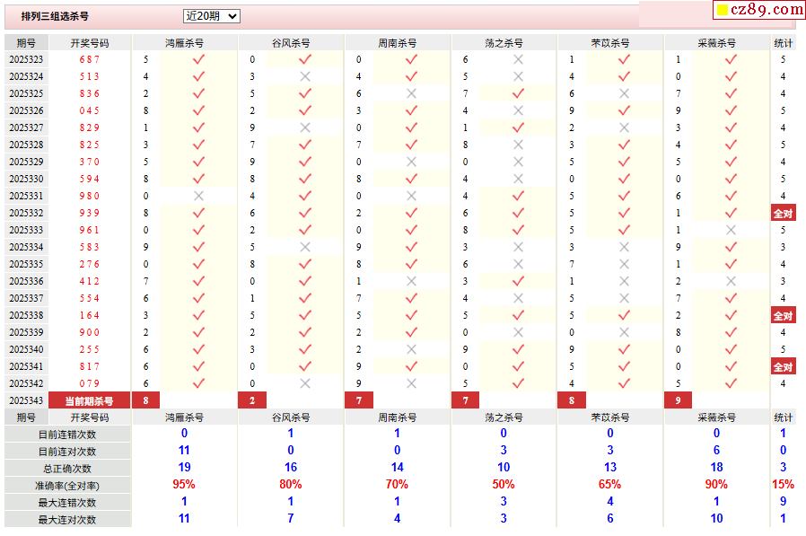Click the red 当前期杀号 label cell
The image size is (806, 536).
(90, 400)
